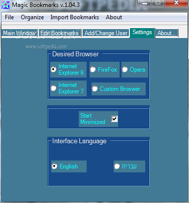Select Internet Explorer 7 radio button
189x203 pixels.
pyautogui.click(x=53, y=88)
